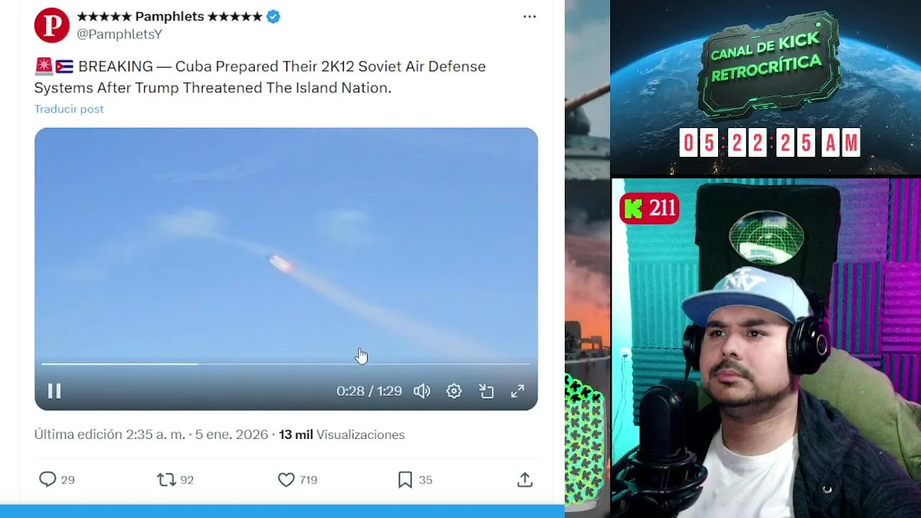The height and width of the screenshot is (518, 921).
Task: Click the missile video frame
Action: (x=286, y=245)
